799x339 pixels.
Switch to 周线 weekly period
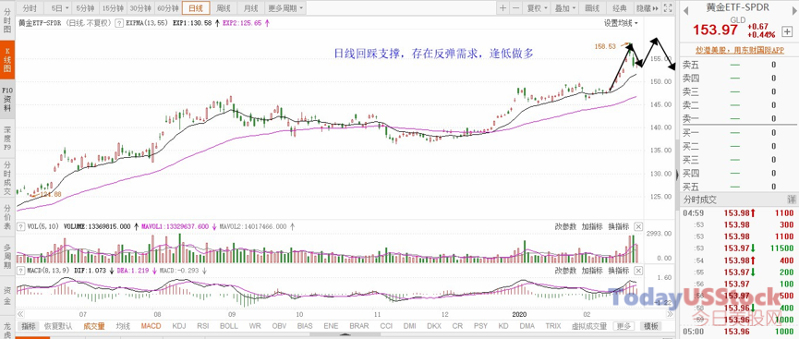224,8
